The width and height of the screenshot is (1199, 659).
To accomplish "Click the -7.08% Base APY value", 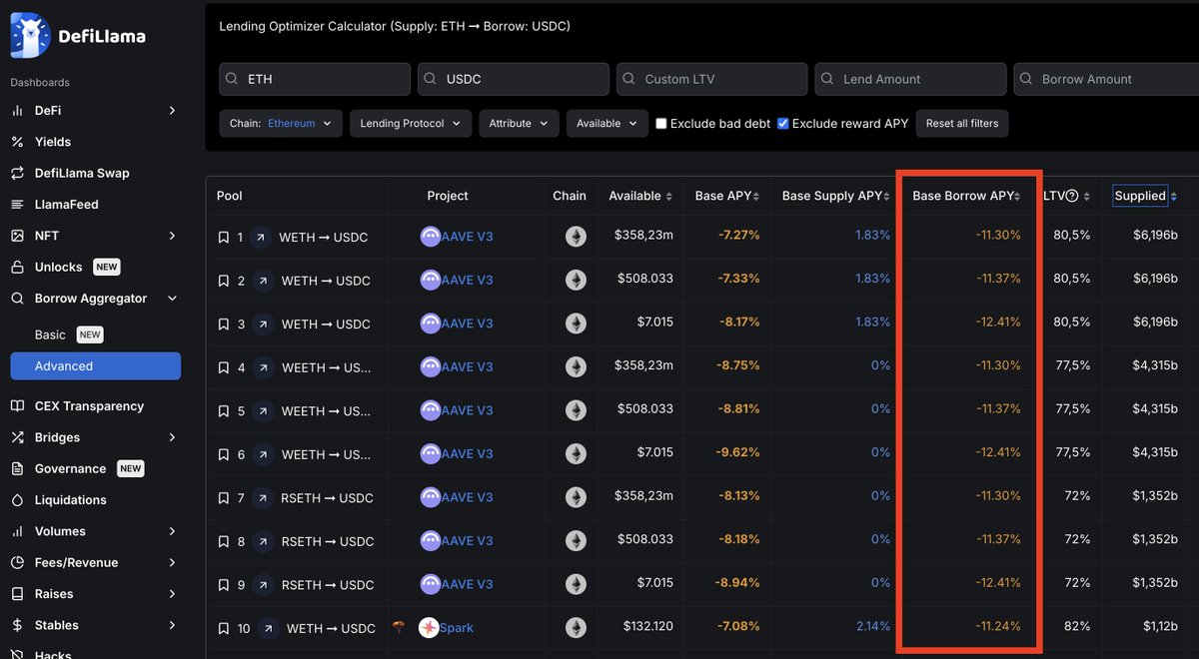I will tap(737, 628).
